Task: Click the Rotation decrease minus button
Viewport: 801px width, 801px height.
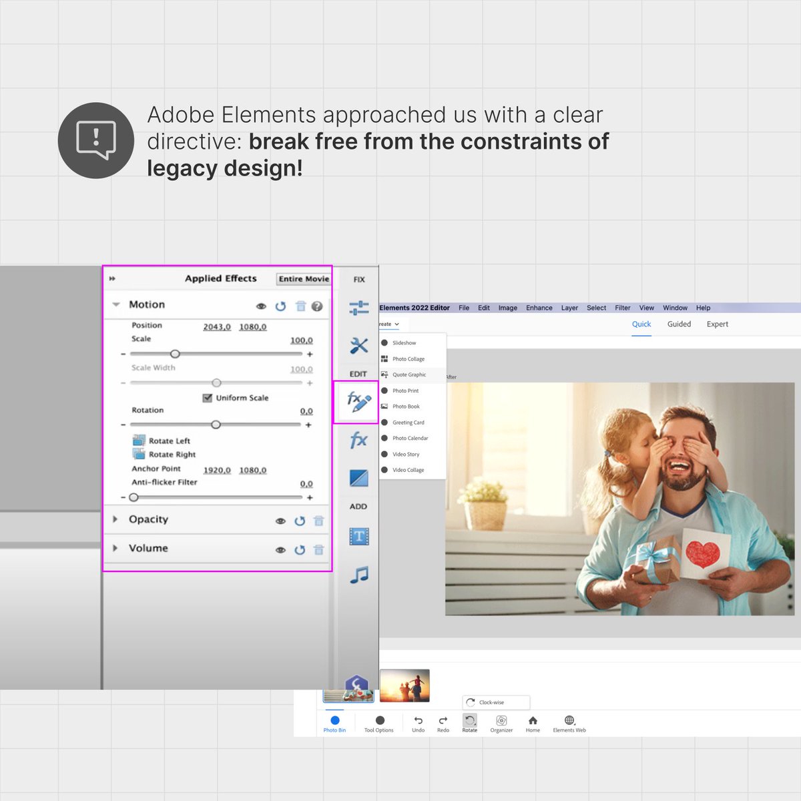Action: tap(123, 425)
